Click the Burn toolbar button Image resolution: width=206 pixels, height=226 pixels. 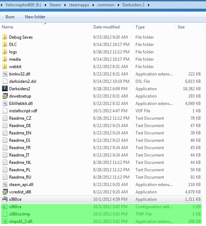pos(10,17)
